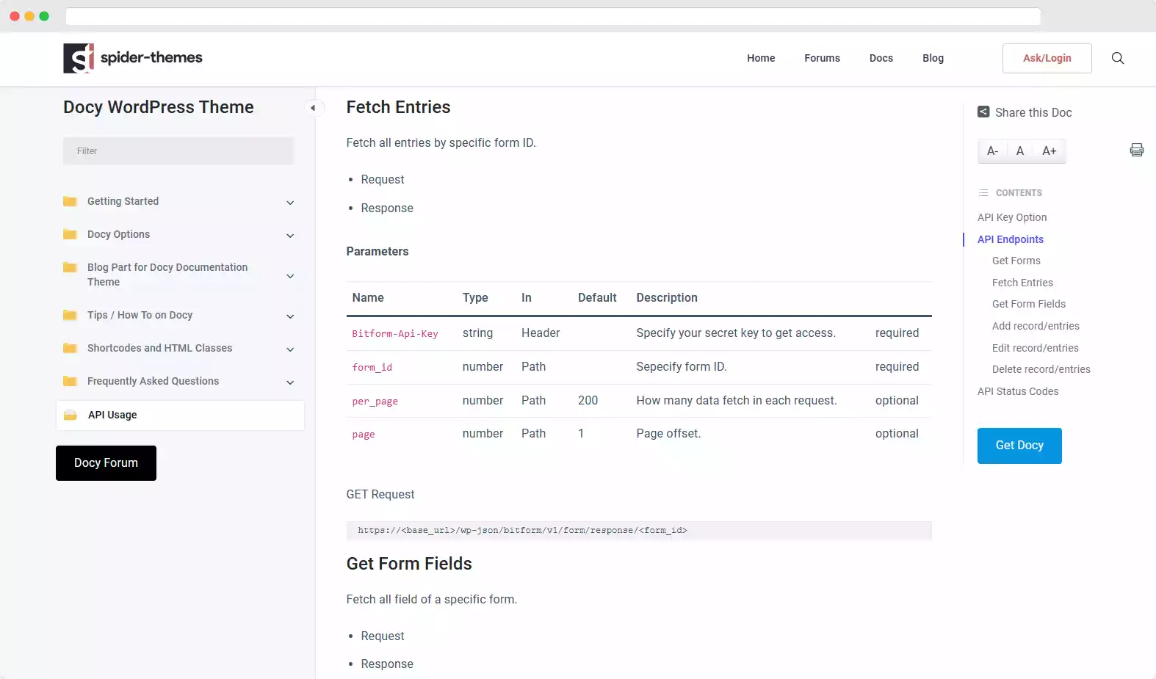This screenshot has height=679, width=1156.
Task: Click Response link under Get Form Fields
Action: pos(387,664)
